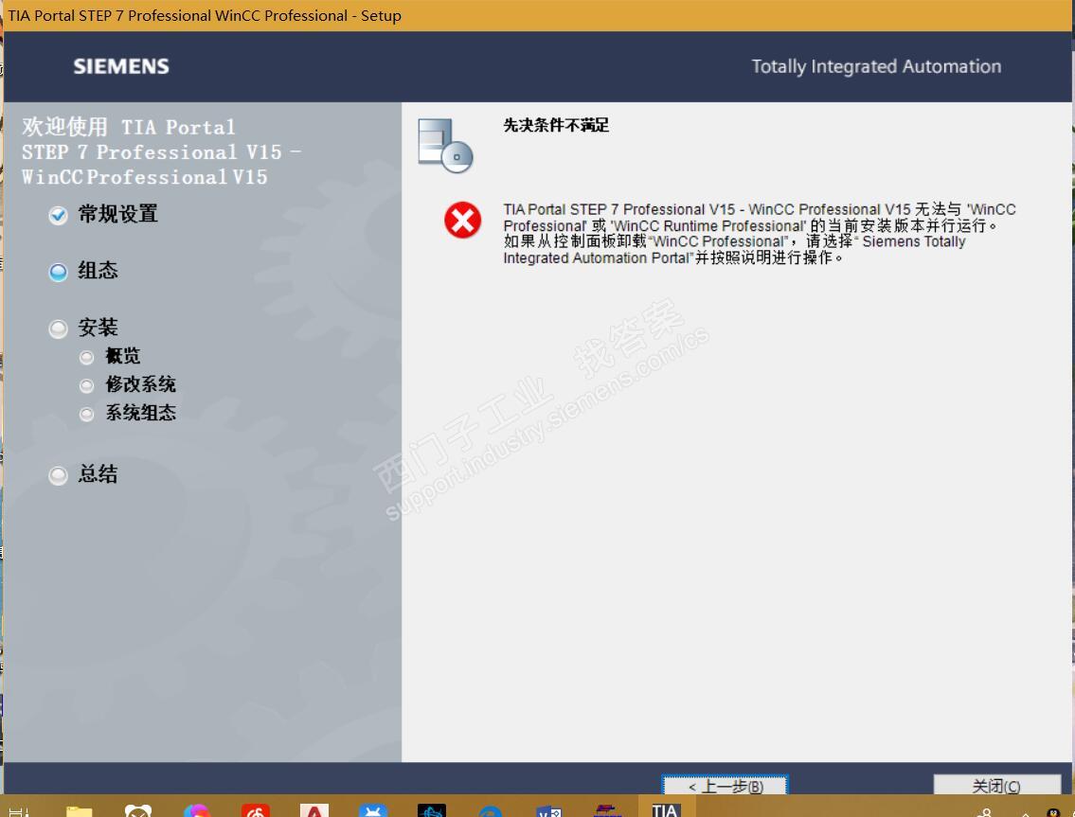The width and height of the screenshot is (1075, 817).
Task: Click the 欢迎使用 TIA Portal welcome title
Action: pos(161,151)
